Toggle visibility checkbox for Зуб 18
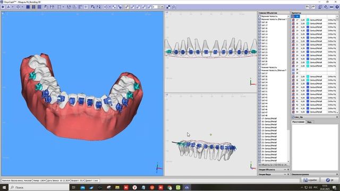This screenshot has height=191, width=340. 260,22
